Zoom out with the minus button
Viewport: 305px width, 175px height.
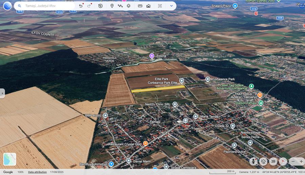tap(293, 161)
